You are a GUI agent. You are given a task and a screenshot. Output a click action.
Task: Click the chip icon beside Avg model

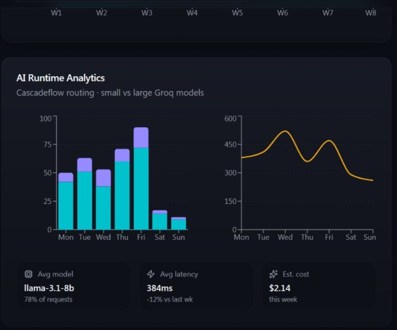pyautogui.click(x=28, y=274)
